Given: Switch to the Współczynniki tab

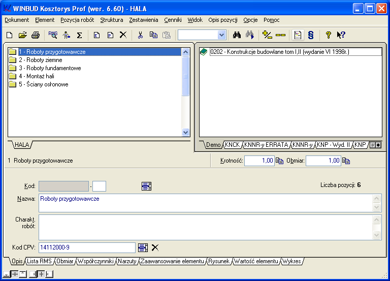Looking at the screenshot, I should pos(96,261).
